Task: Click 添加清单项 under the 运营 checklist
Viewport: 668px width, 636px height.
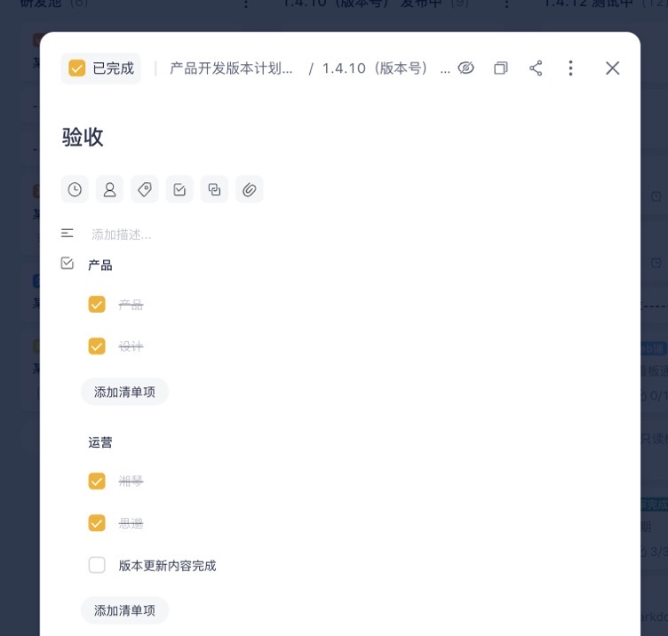Action: tap(124, 610)
